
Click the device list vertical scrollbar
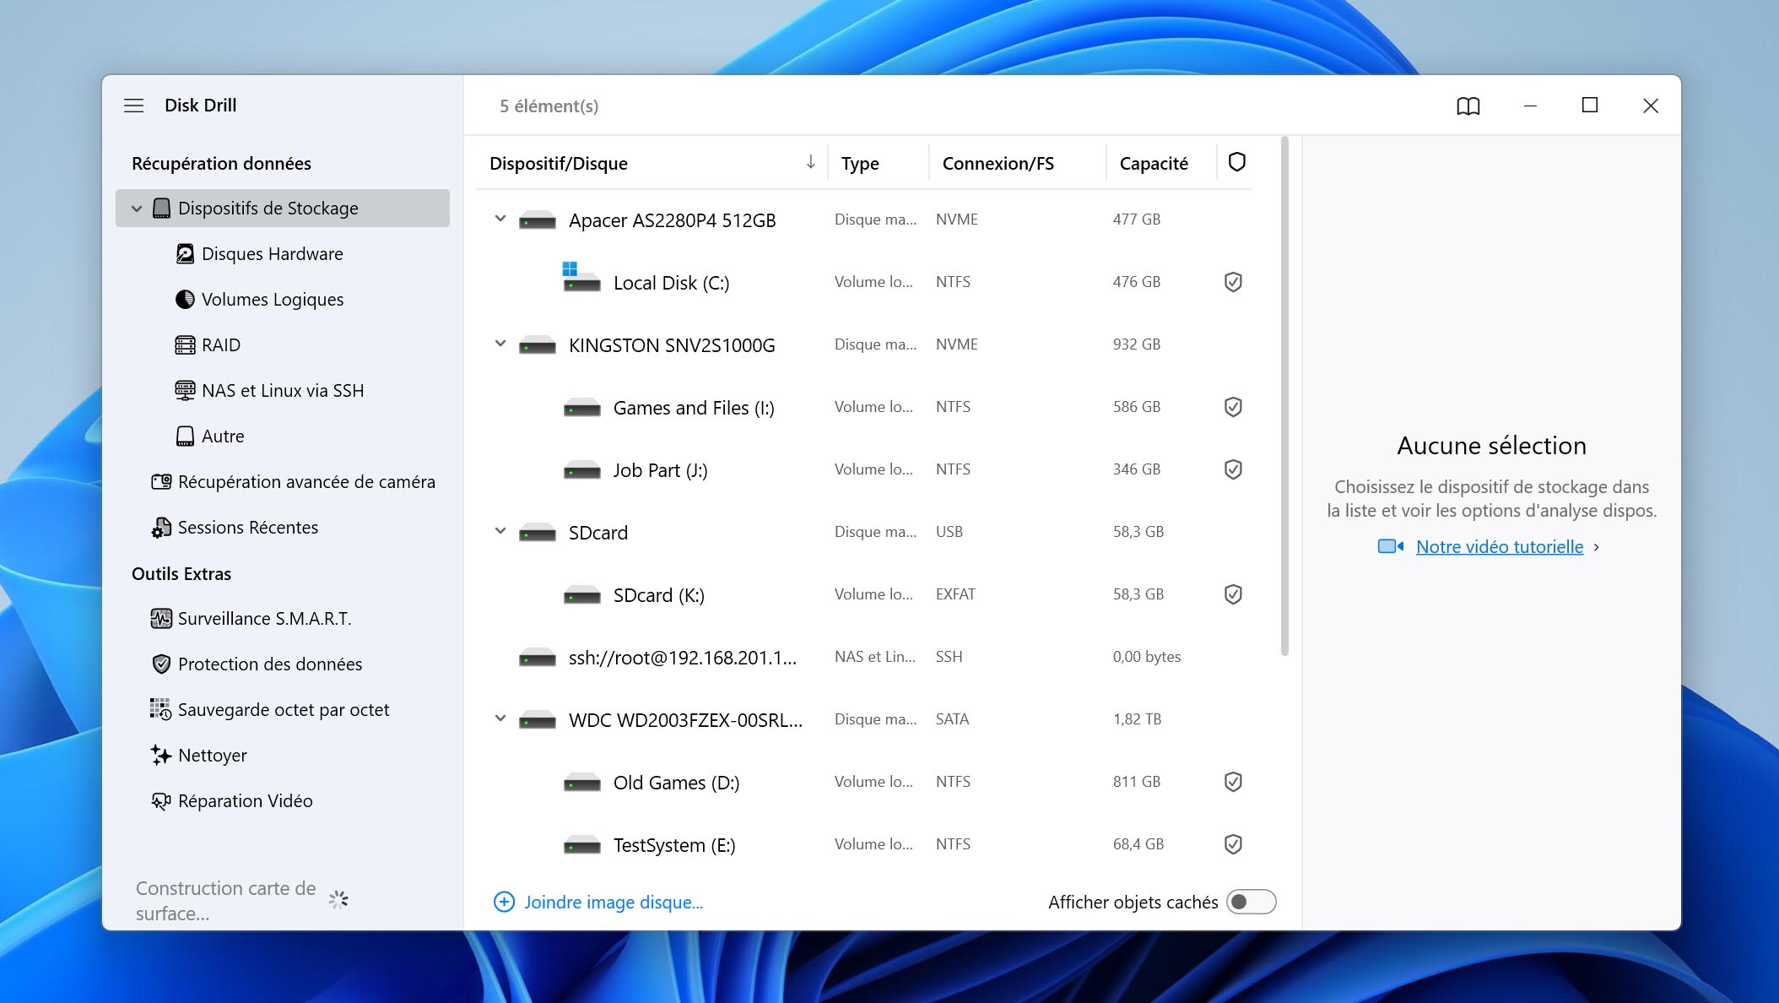tap(1284, 395)
